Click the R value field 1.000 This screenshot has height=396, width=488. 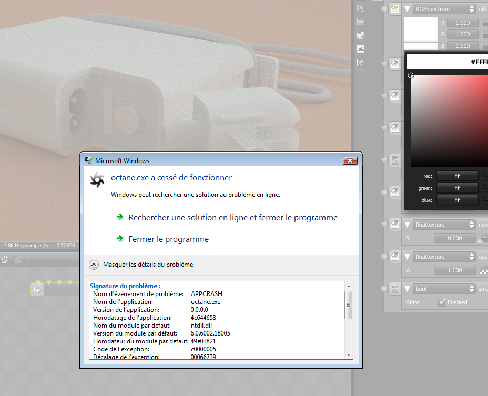pyautogui.click(x=462, y=23)
